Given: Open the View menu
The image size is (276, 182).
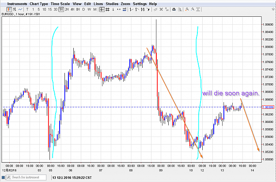Looking at the screenshot, I should (77, 4).
